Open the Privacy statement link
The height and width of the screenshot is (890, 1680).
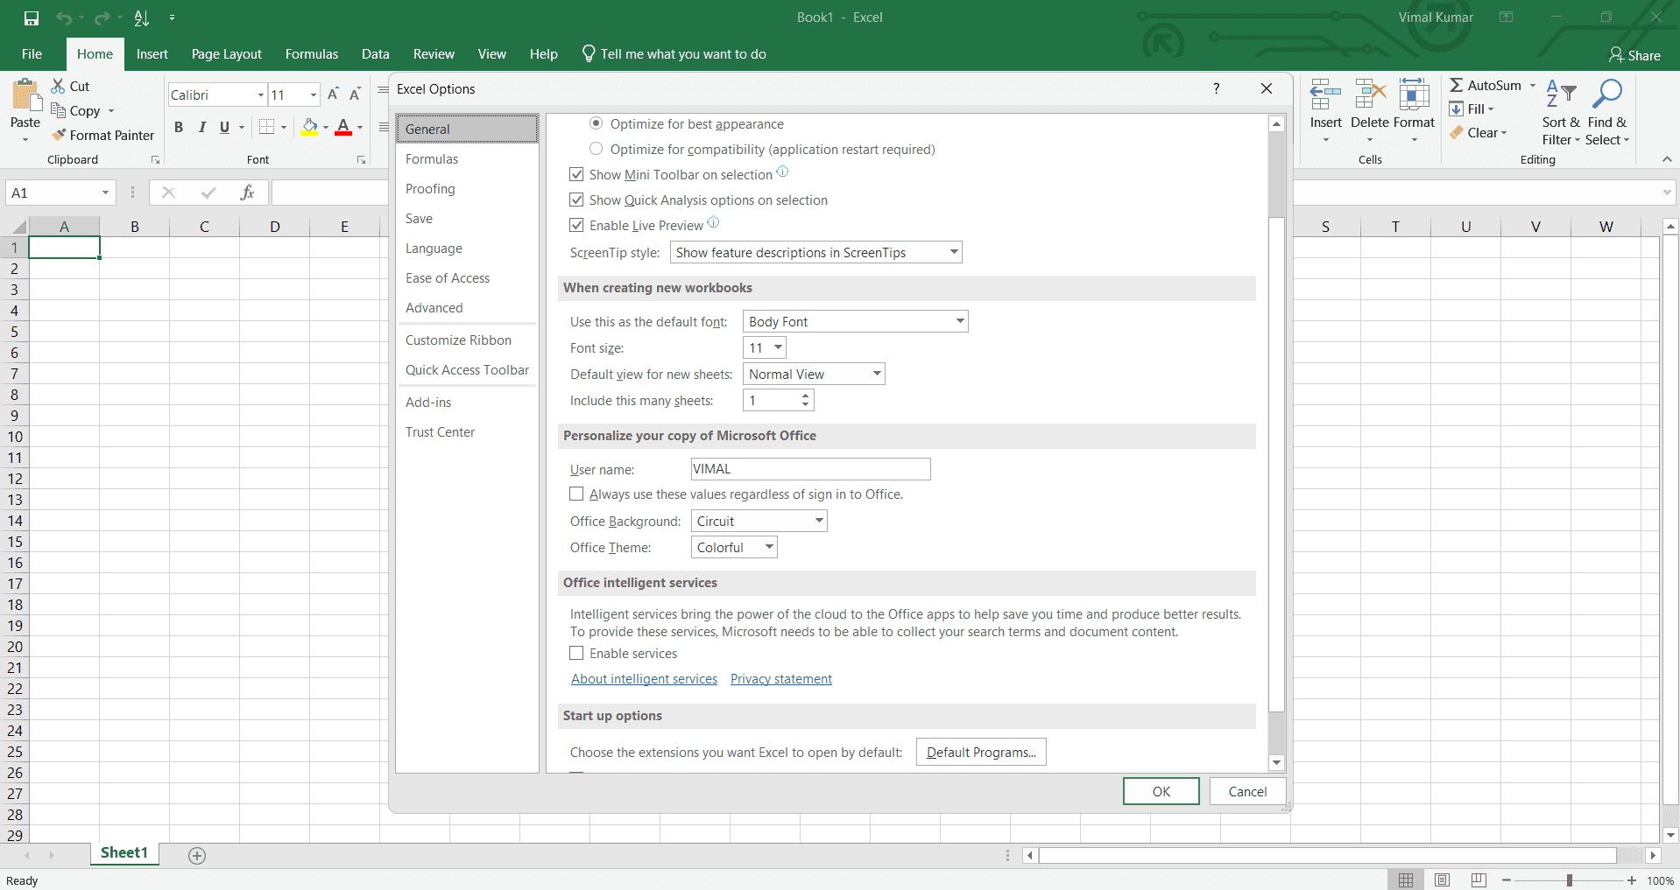point(780,678)
